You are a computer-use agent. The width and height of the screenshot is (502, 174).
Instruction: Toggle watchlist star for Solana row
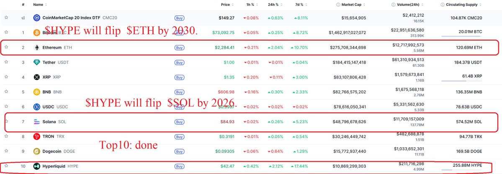(6, 122)
